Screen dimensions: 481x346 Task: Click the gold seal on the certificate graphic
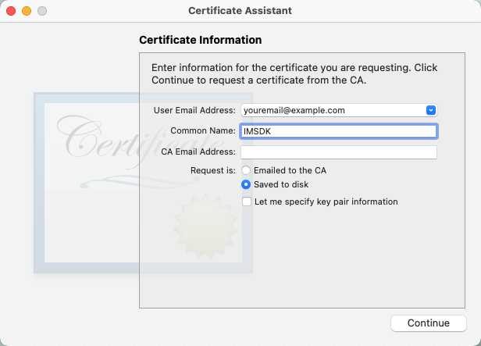205,227
